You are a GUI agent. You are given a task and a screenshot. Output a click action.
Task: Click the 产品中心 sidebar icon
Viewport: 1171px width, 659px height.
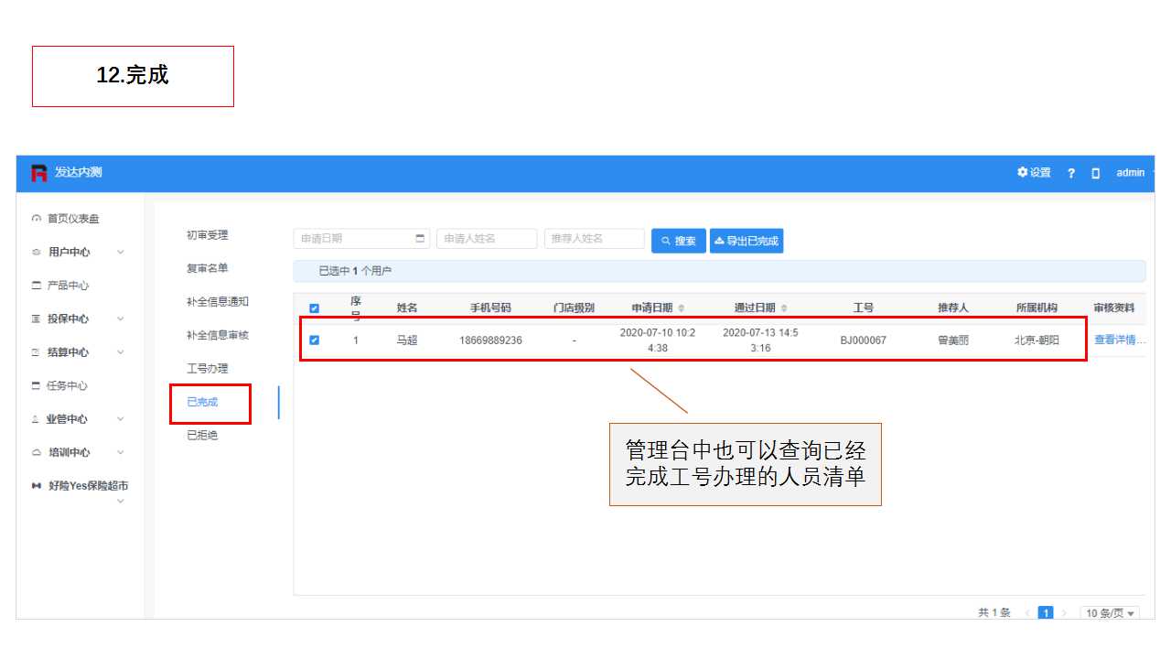[x=37, y=286]
